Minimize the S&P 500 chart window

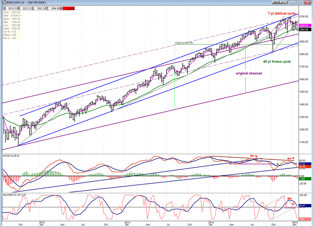pyautogui.click(x=293, y=2)
